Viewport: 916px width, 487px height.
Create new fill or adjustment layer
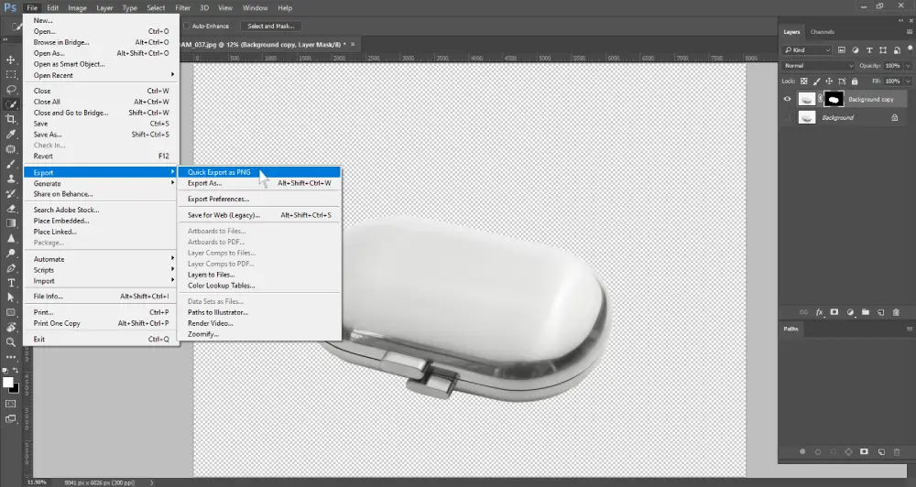click(850, 312)
